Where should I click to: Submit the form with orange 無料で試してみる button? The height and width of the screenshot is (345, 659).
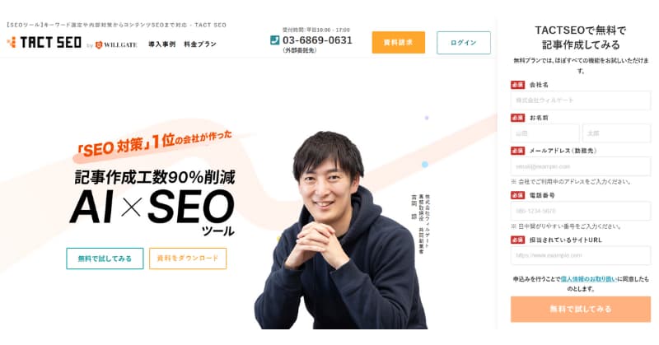(x=581, y=309)
